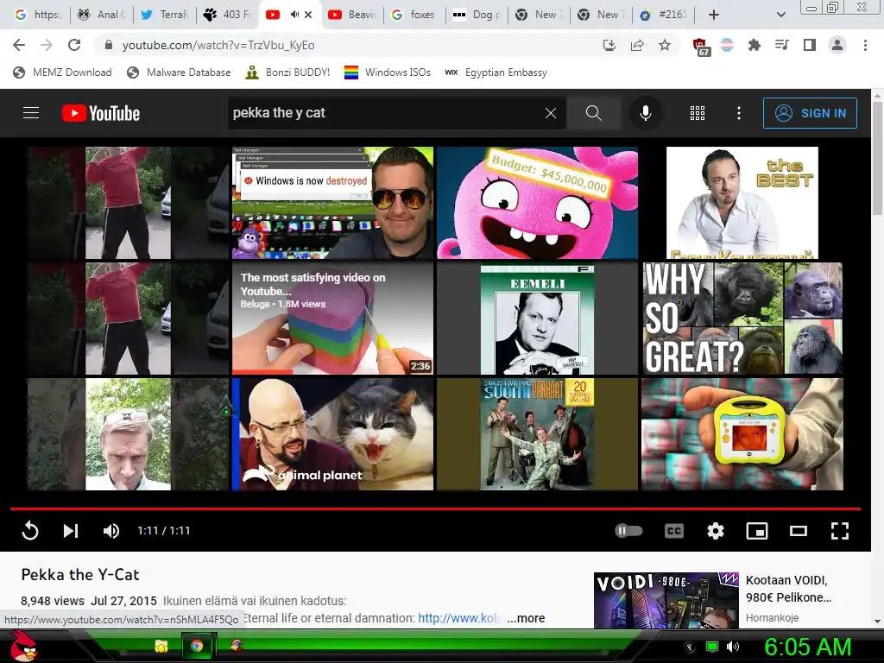This screenshot has height=663, width=884.
Task: Enter full screen mode
Action: click(839, 531)
